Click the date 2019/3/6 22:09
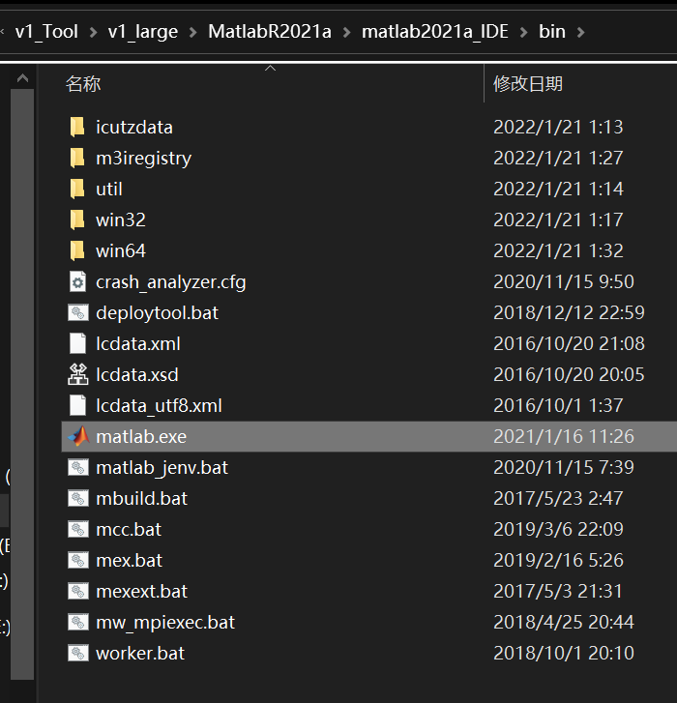Screen dimensions: 677x703 click(x=558, y=529)
